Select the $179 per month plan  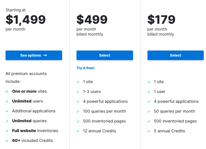click(176, 55)
